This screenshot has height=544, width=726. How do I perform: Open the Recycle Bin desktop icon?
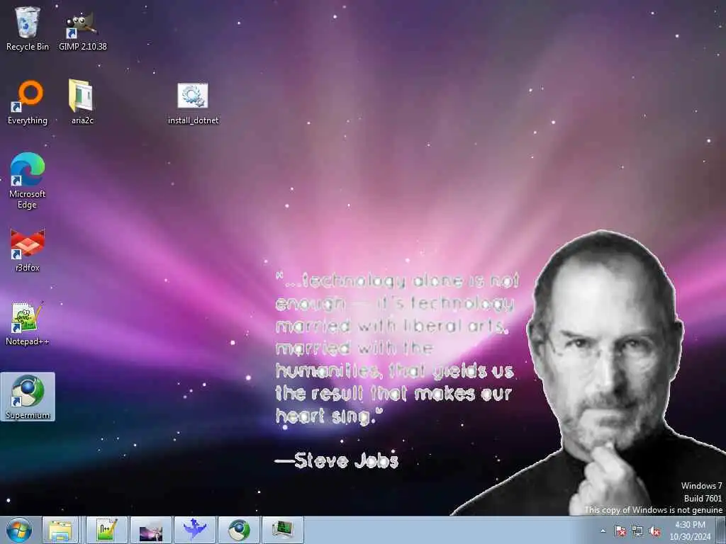(x=28, y=28)
